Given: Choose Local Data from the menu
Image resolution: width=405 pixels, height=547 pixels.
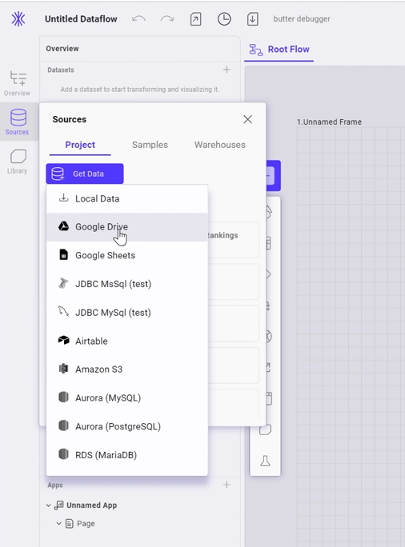Looking at the screenshot, I should tap(127, 198).
